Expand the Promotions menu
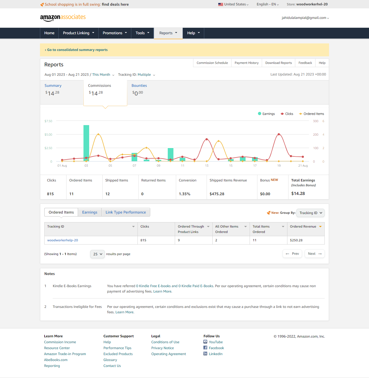Screen dimensions: 369x378 click(115, 33)
